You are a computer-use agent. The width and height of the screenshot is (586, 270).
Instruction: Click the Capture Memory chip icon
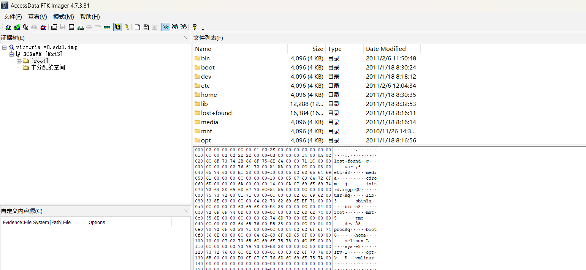pyautogui.click(x=107, y=27)
